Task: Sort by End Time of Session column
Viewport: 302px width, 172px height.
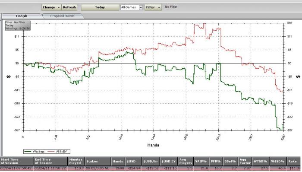Action: coord(51,161)
